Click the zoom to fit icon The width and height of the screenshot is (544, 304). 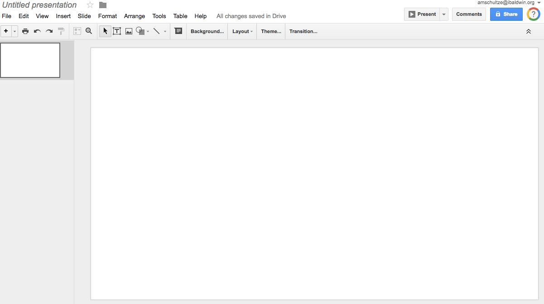(77, 31)
